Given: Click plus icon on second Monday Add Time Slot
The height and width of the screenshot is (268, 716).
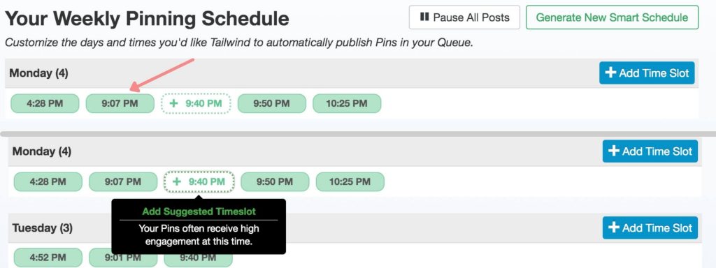Looking at the screenshot, I should pyautogui.click(x=614, y=151).
